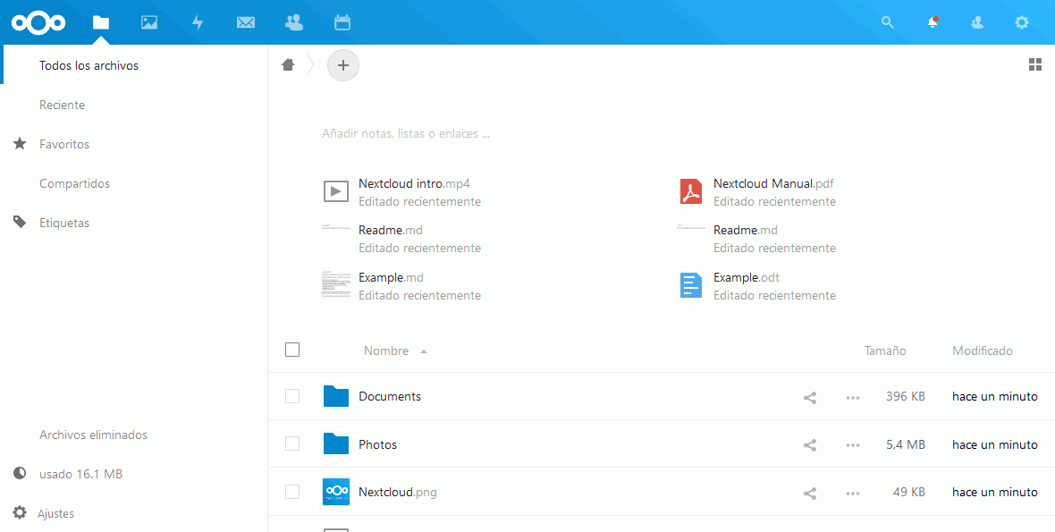Open the Contacts app icon
Screen dimensions: 1055x532
pos(293,22)
